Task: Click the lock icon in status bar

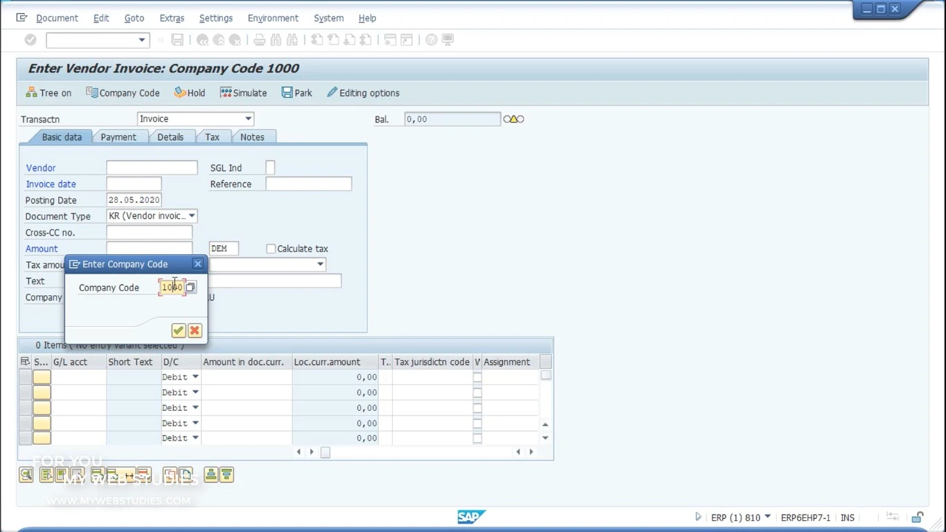Action: click(918, 517)
